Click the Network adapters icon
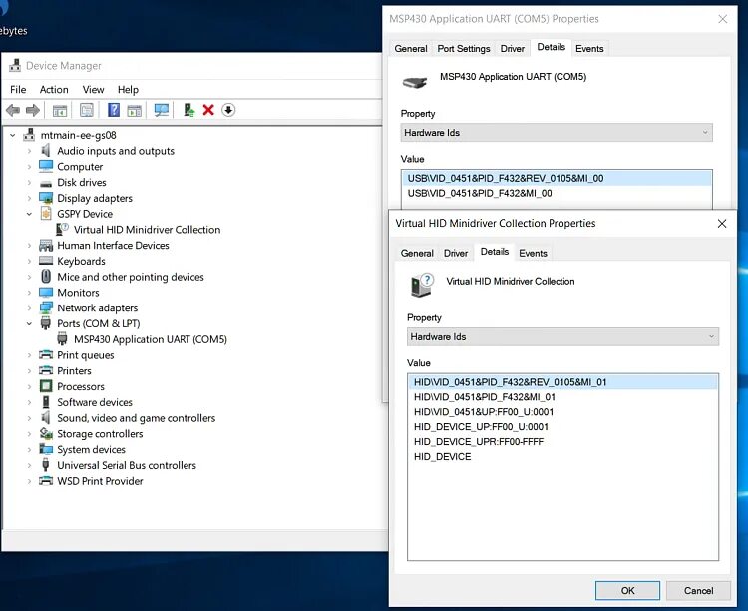The height and width of the screenshot is (611, 748). tap(46, 307)
